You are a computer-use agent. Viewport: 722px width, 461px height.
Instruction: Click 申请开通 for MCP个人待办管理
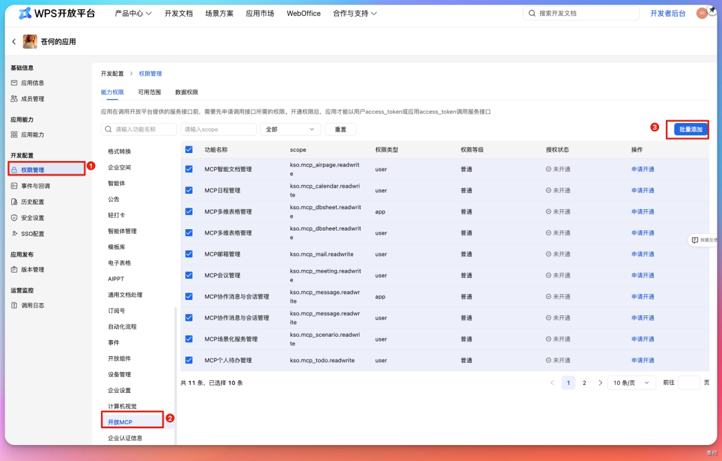[643, 360]
